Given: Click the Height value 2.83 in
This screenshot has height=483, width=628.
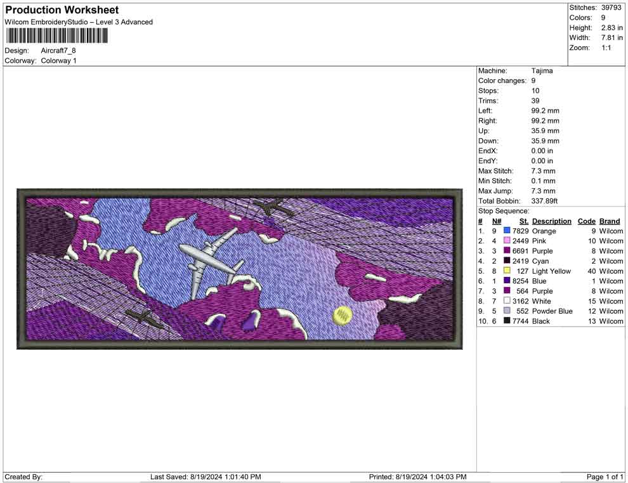Looking at the screenshot, I should tap(612, 28).
